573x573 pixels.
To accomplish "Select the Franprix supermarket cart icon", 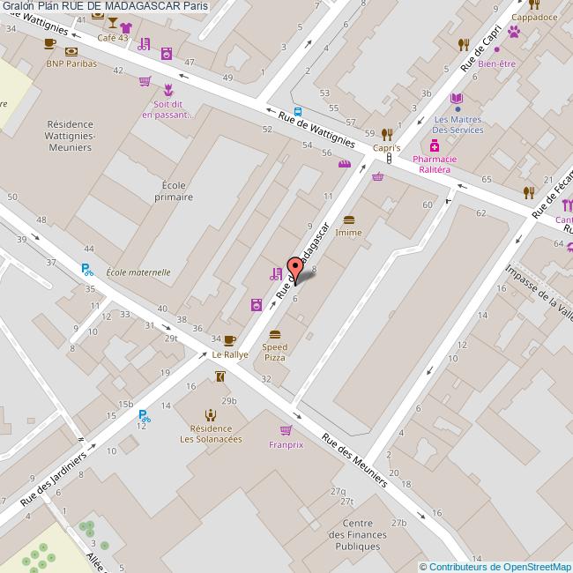I will 286,430.
